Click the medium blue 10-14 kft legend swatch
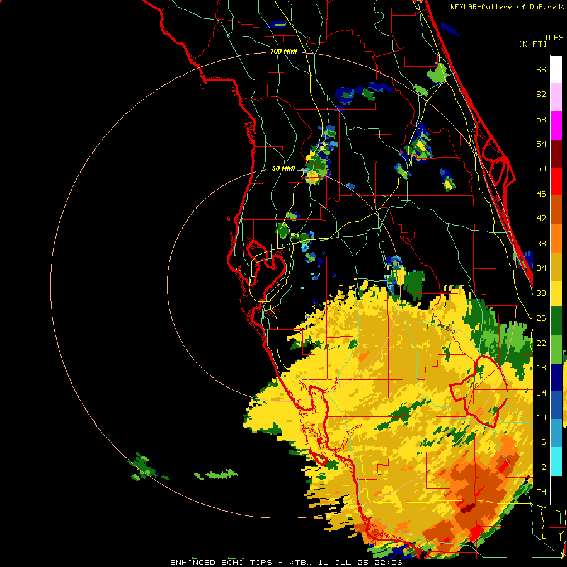567x567 pixels. [x=556, y=405]
